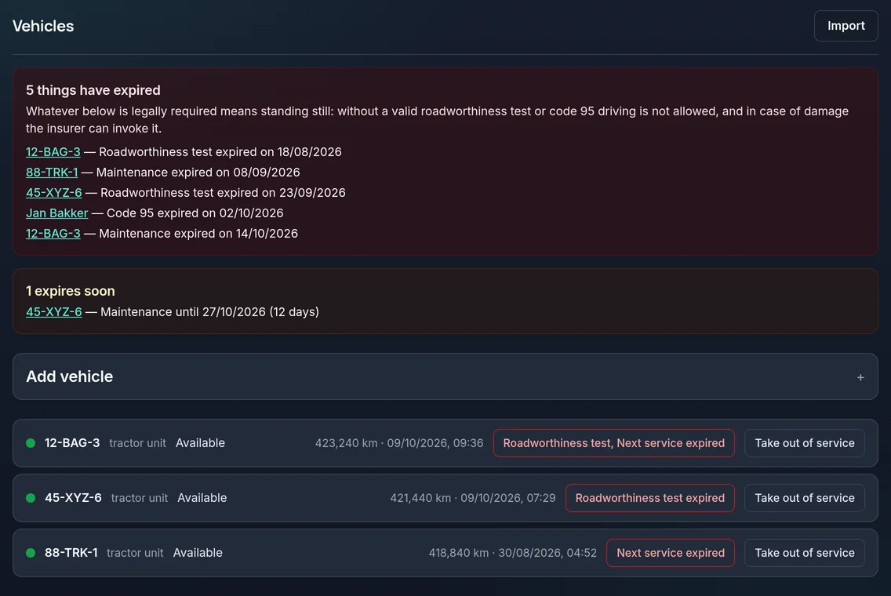891x596 pixels.
Task: Open 12-BAG-3 link for maintenance expired 14/10/2026
Action: tap(53, 234)
